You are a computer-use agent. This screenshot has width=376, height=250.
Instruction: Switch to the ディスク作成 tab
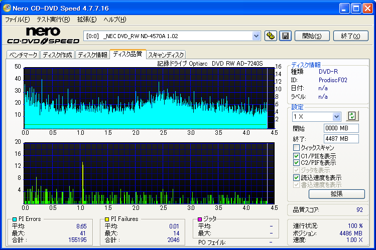click(x=58, y=55)
